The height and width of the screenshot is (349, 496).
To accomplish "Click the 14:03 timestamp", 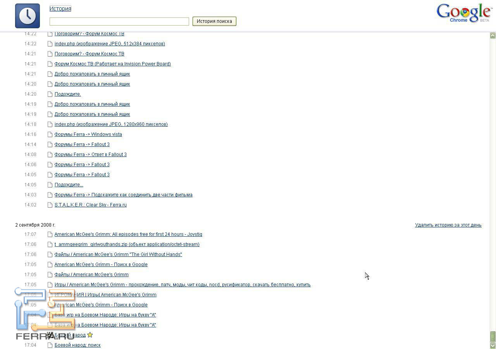I will (x=30, y=195).
